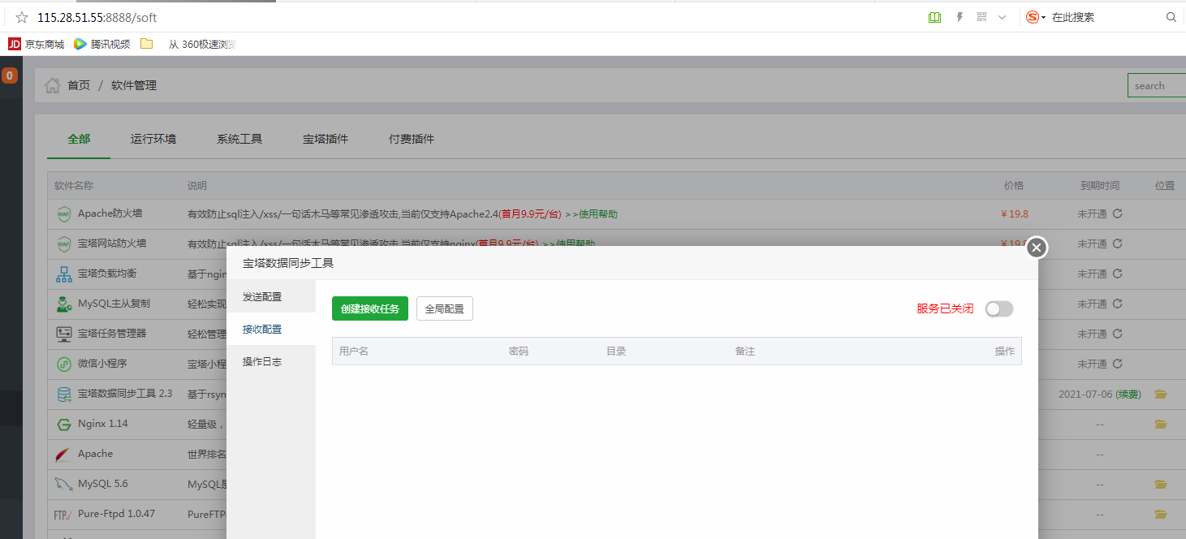Click the Apache feather icon
The image size is (1186, 539).
click(x=64, y=454)
